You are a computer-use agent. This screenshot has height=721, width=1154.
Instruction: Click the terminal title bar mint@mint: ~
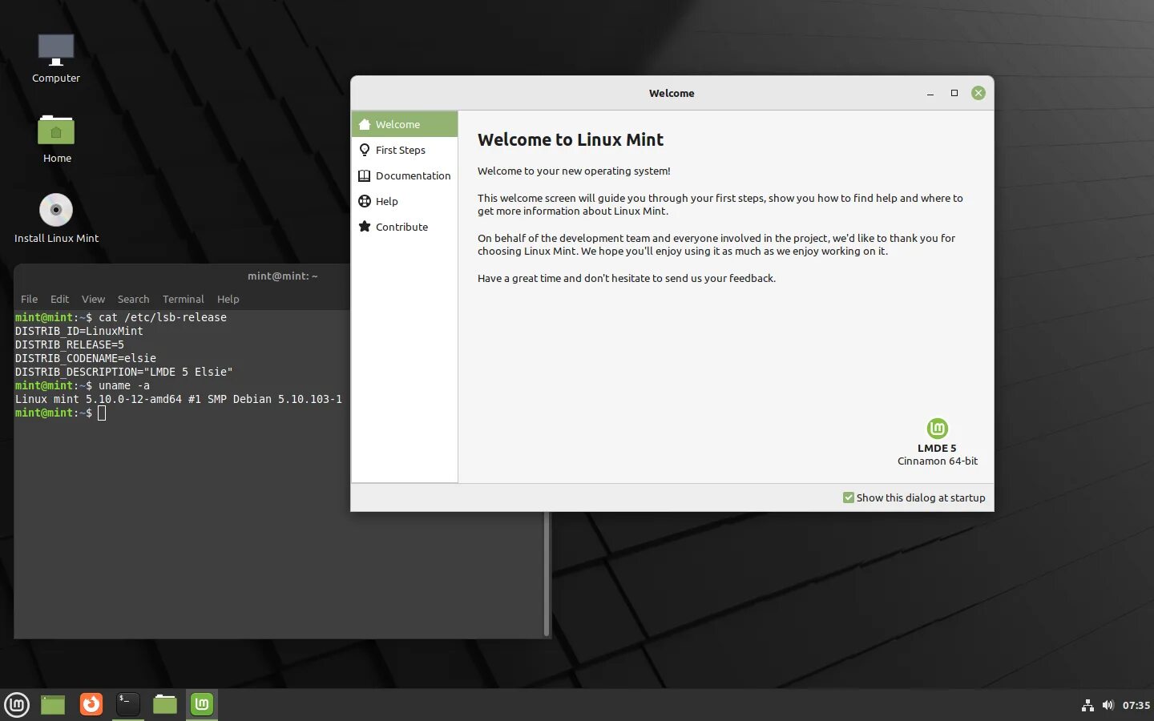(x=282, y=276)
